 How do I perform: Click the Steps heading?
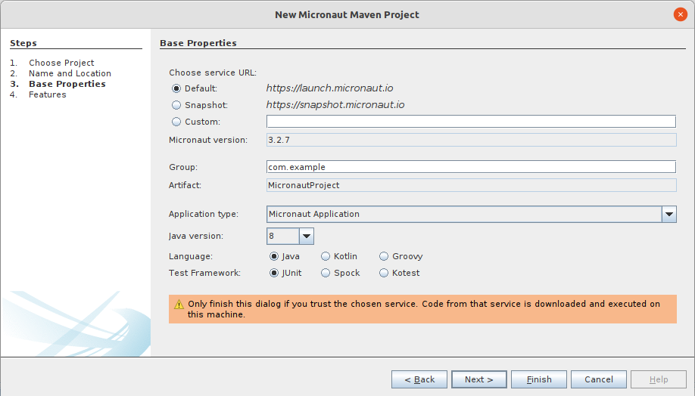[x=23, y=43]
